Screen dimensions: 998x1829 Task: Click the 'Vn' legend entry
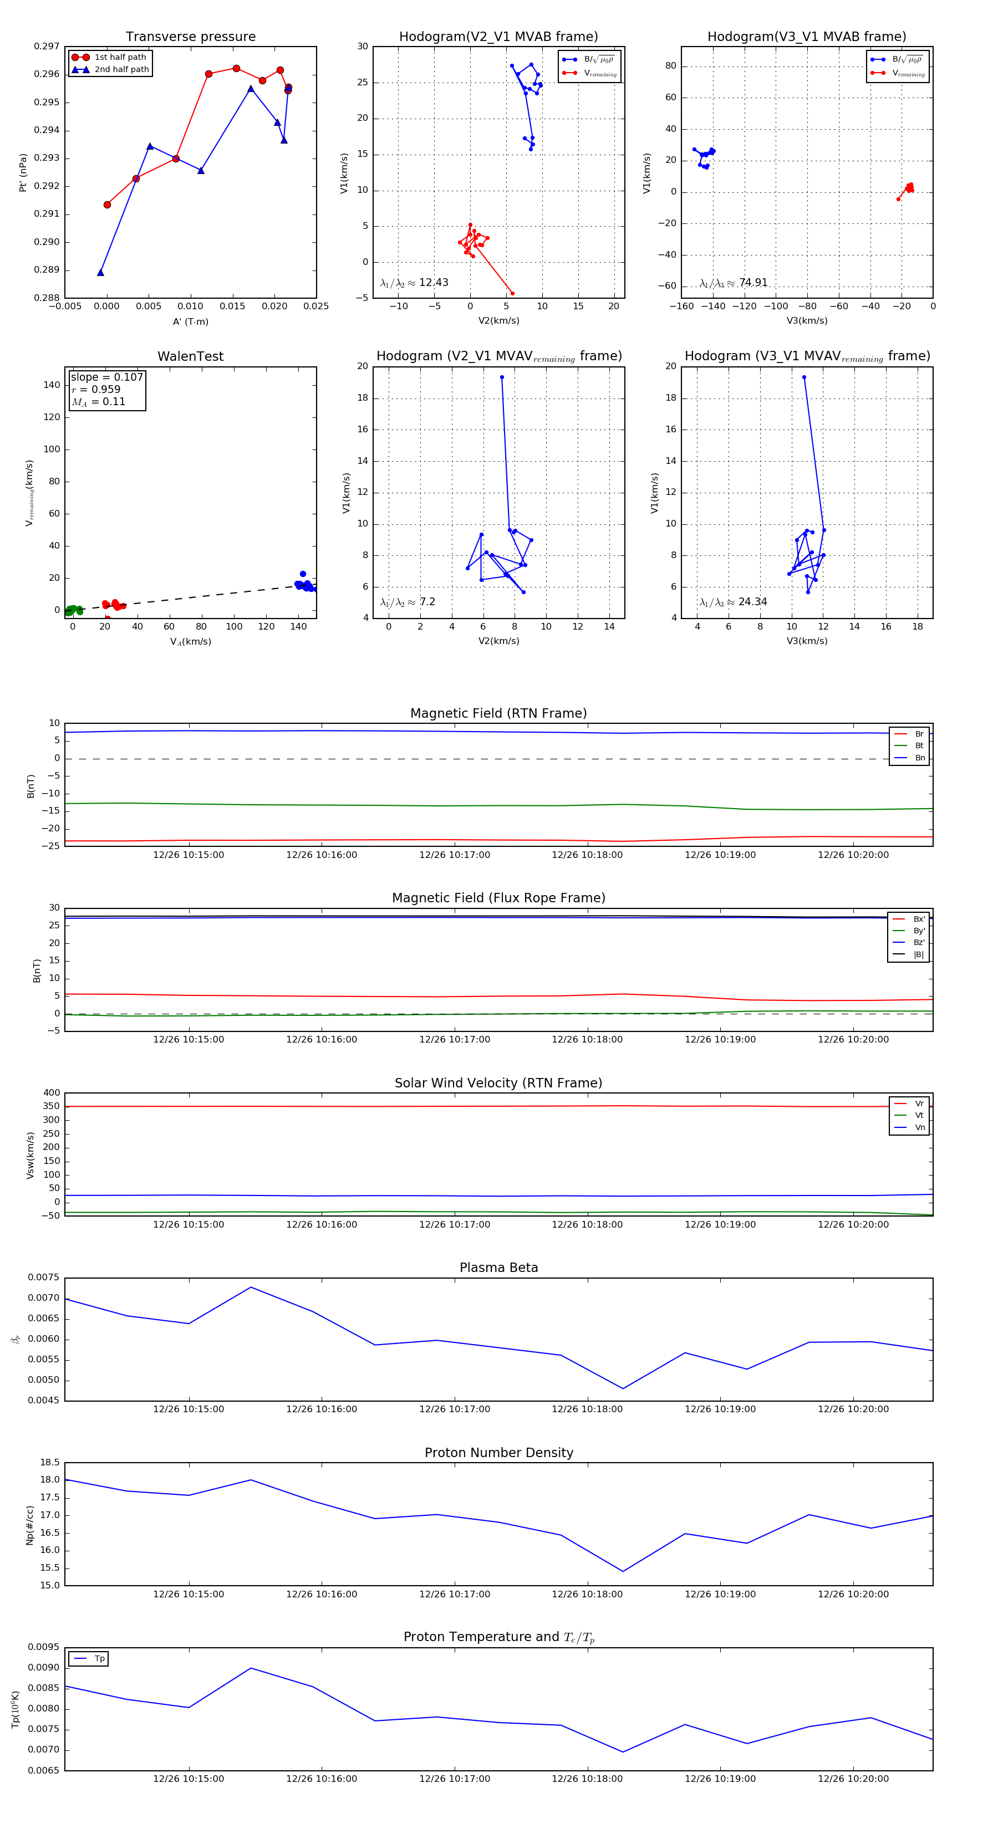tap(909, 1127)
